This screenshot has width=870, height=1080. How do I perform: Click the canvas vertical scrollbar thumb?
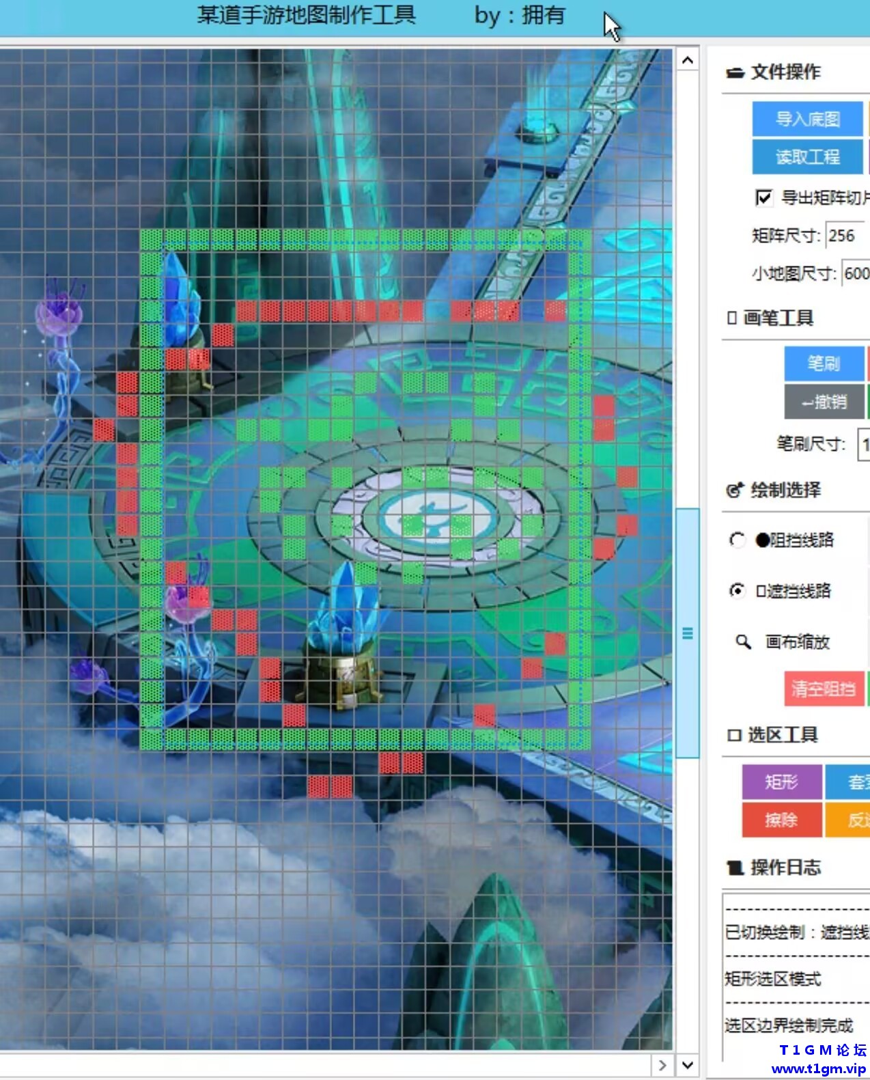click(688, 633)
